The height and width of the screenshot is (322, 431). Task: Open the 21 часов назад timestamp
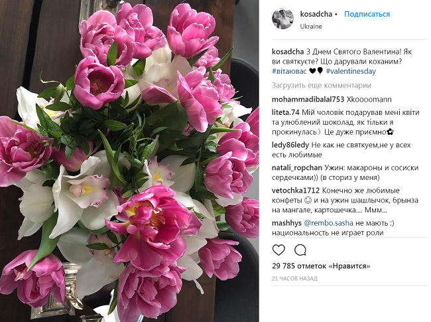[x=294, y=279]
